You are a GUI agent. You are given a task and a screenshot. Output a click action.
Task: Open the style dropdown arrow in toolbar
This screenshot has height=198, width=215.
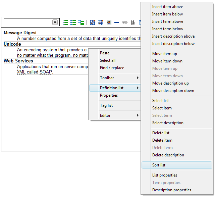(55, 22)
